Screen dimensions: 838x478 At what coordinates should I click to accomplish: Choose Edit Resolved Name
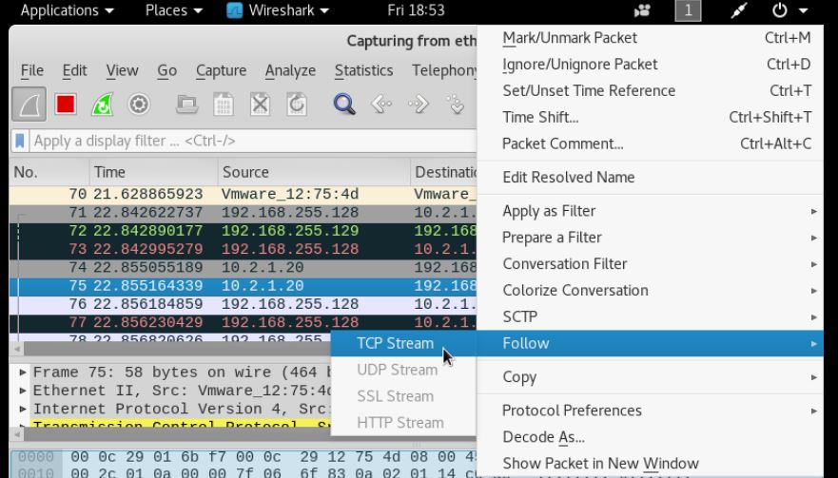coord(650,178)
